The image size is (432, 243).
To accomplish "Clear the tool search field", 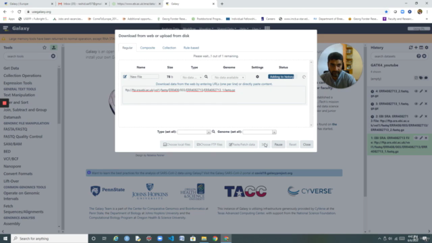I will point(53,56).
